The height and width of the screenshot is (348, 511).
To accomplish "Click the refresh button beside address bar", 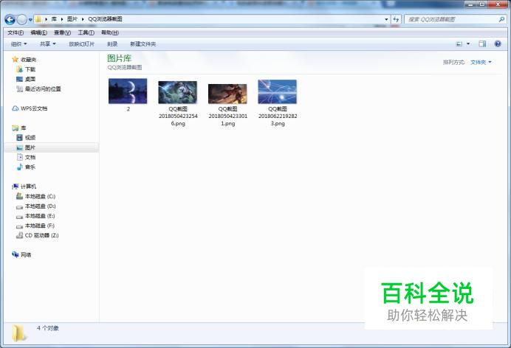I will point(396,19).
